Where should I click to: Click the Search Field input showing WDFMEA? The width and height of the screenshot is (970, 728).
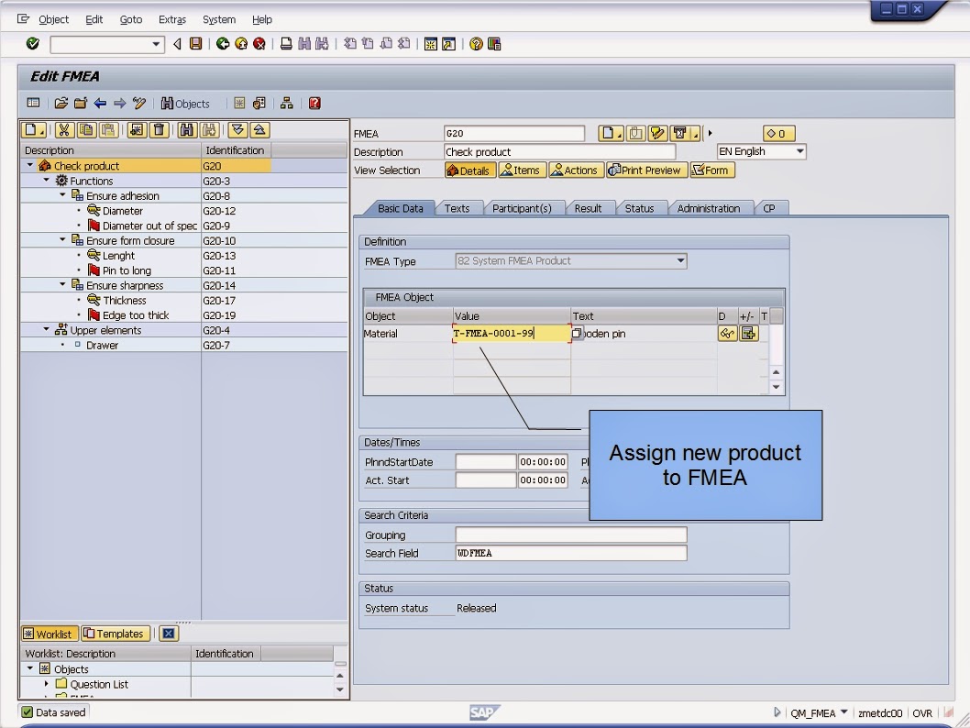pyautogui.click(x=570, y=553)
